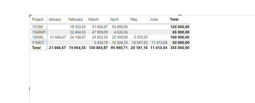
Task: Select the January column total 21 666,67
Action: (57, 48)
